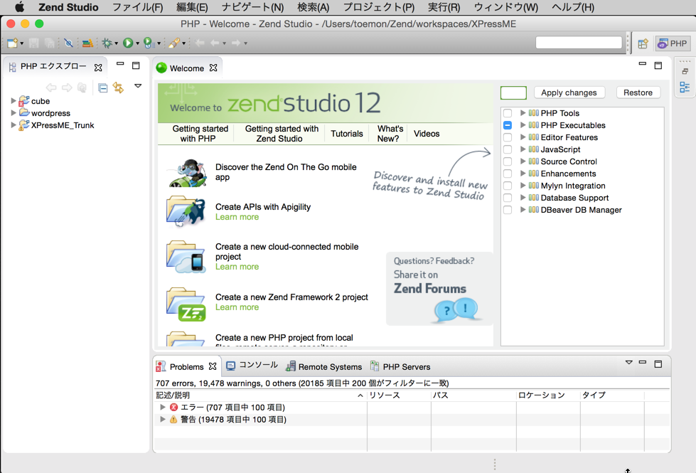Click the Zend Forums speech bubbles icon

(456, 309)
